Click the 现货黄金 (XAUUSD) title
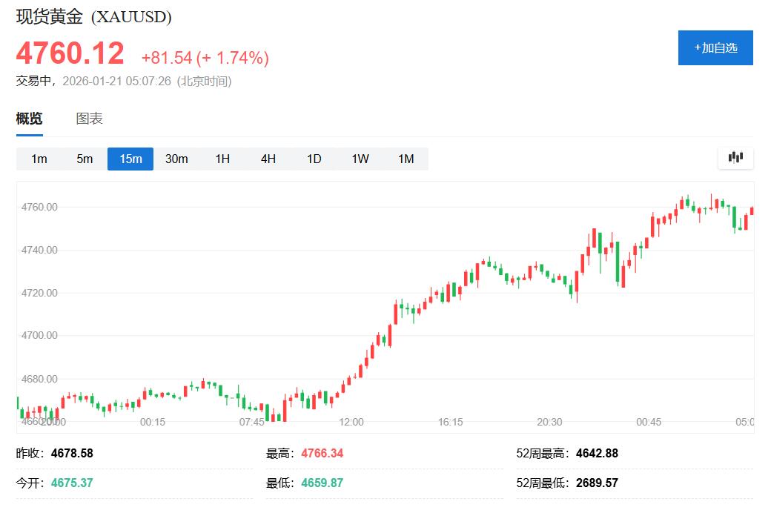The width and height of the screenshot is (771, 513). pyautogui.click(x=94, y=17)
